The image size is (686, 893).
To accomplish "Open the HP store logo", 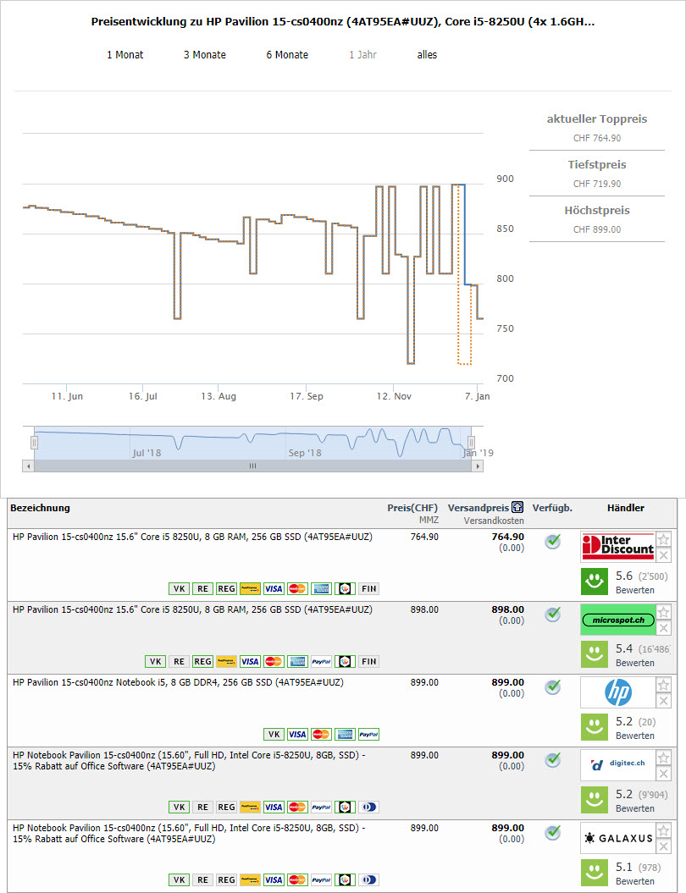I will click(x=617, y=693).
